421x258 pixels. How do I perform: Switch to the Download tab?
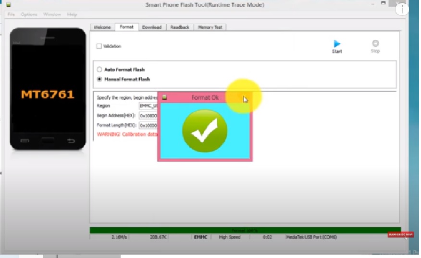click(152, 27)
